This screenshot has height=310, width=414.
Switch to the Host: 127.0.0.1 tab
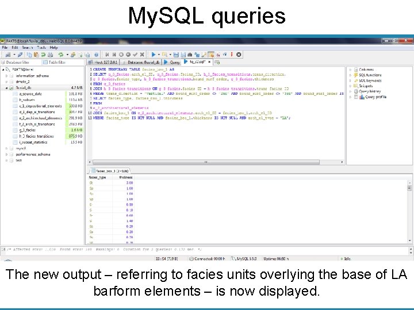click(103, 62)
